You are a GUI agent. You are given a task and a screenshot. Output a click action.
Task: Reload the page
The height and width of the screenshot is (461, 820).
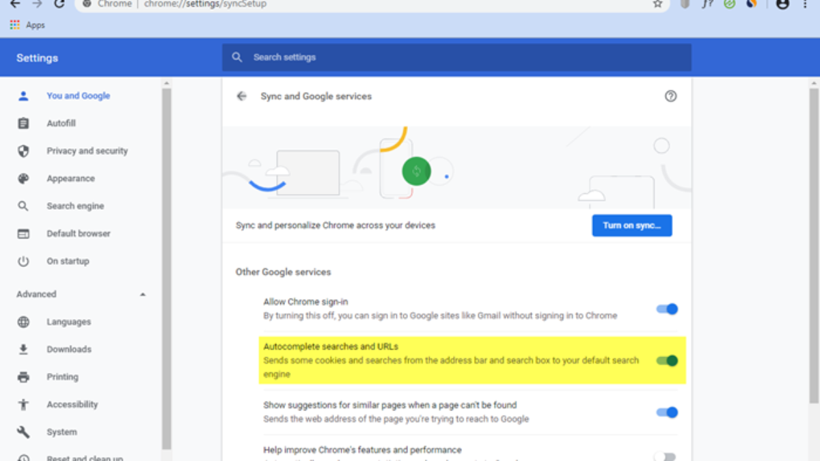pyautogui.click(x=59, y=4)
